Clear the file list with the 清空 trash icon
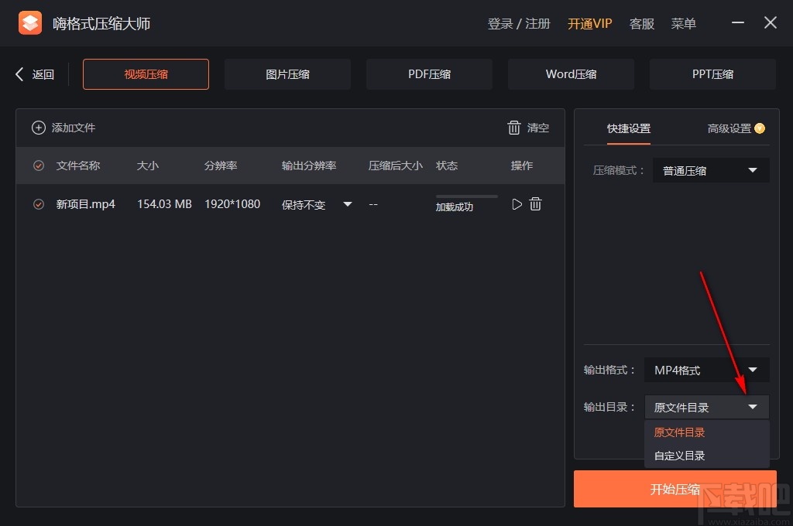Screen dimensions: 793x526 coord(514,128)
